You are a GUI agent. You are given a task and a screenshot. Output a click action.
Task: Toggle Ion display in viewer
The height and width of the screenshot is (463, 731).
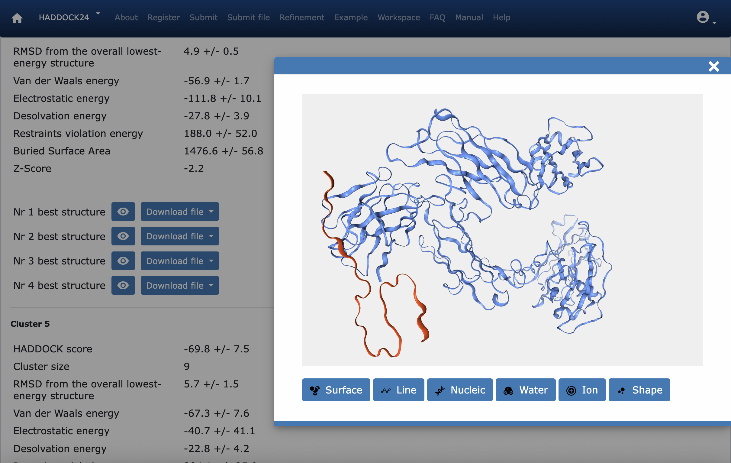click(x=582, y=390)
